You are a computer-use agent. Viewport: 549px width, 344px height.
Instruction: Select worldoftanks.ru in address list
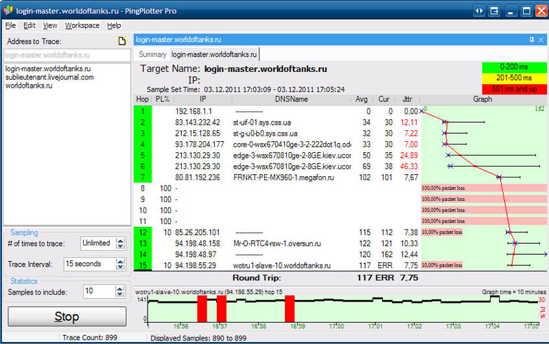29,86
